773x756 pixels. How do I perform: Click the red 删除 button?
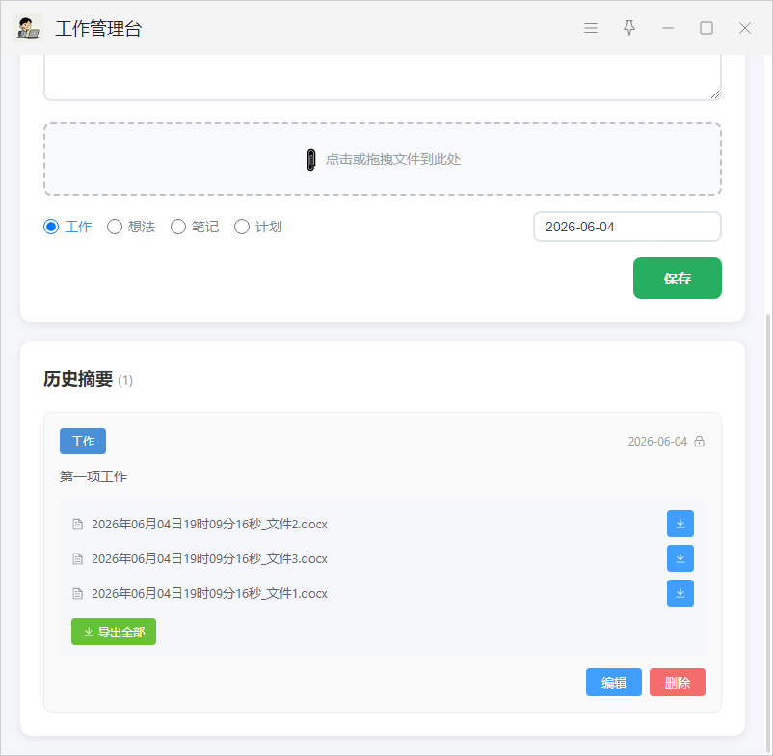(678, 683)
